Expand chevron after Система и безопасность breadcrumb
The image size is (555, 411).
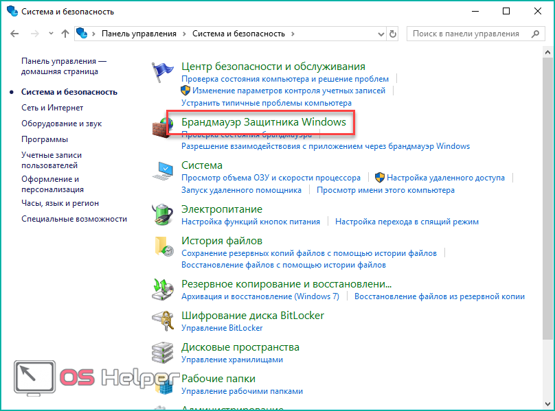click(x=293, y=34)
